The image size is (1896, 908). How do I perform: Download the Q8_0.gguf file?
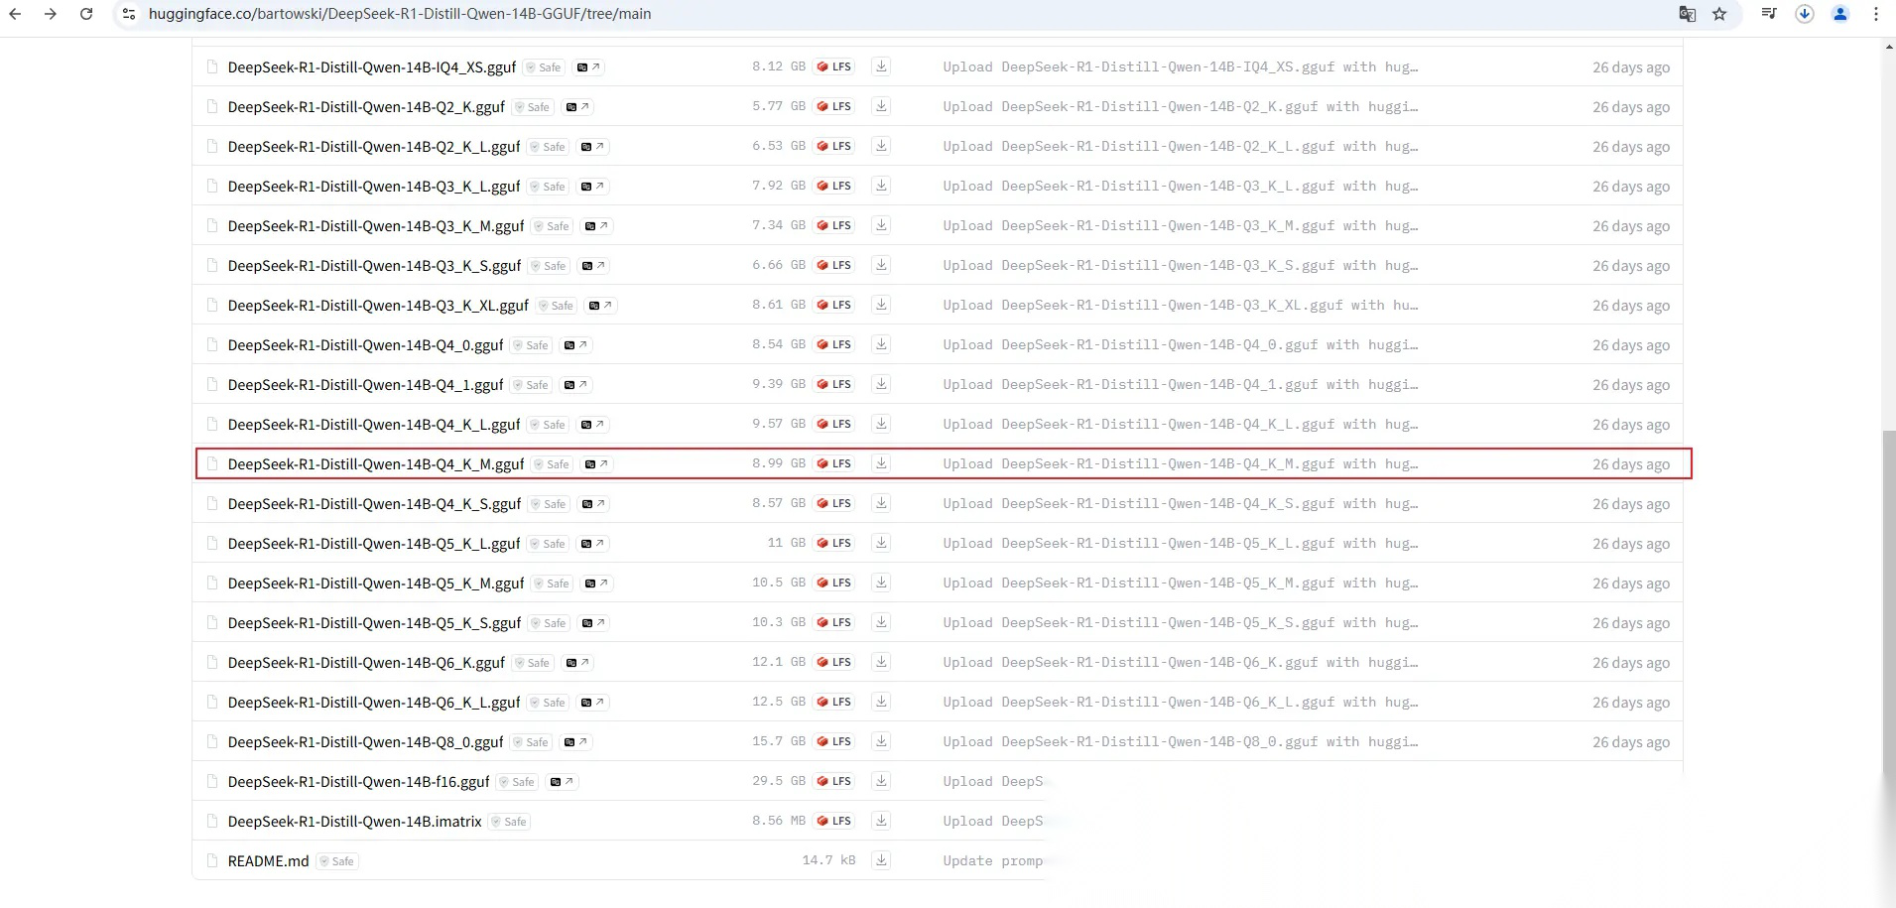[x=881, y=741]
